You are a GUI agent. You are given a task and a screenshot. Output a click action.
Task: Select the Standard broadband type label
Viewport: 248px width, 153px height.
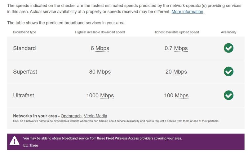24,48
